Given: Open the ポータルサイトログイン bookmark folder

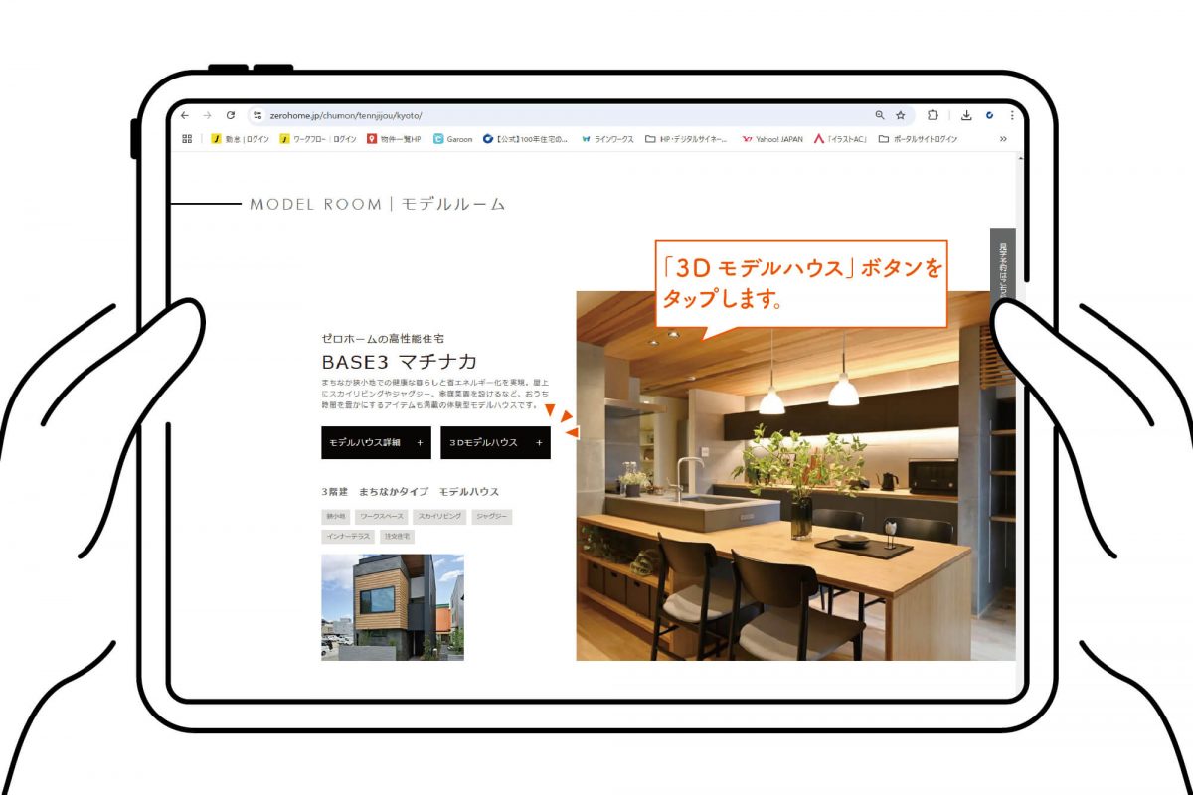Looking at the screenshot, I should point(918,139).
